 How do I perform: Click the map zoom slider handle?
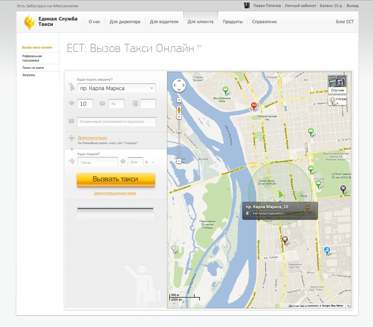[179, 131]
